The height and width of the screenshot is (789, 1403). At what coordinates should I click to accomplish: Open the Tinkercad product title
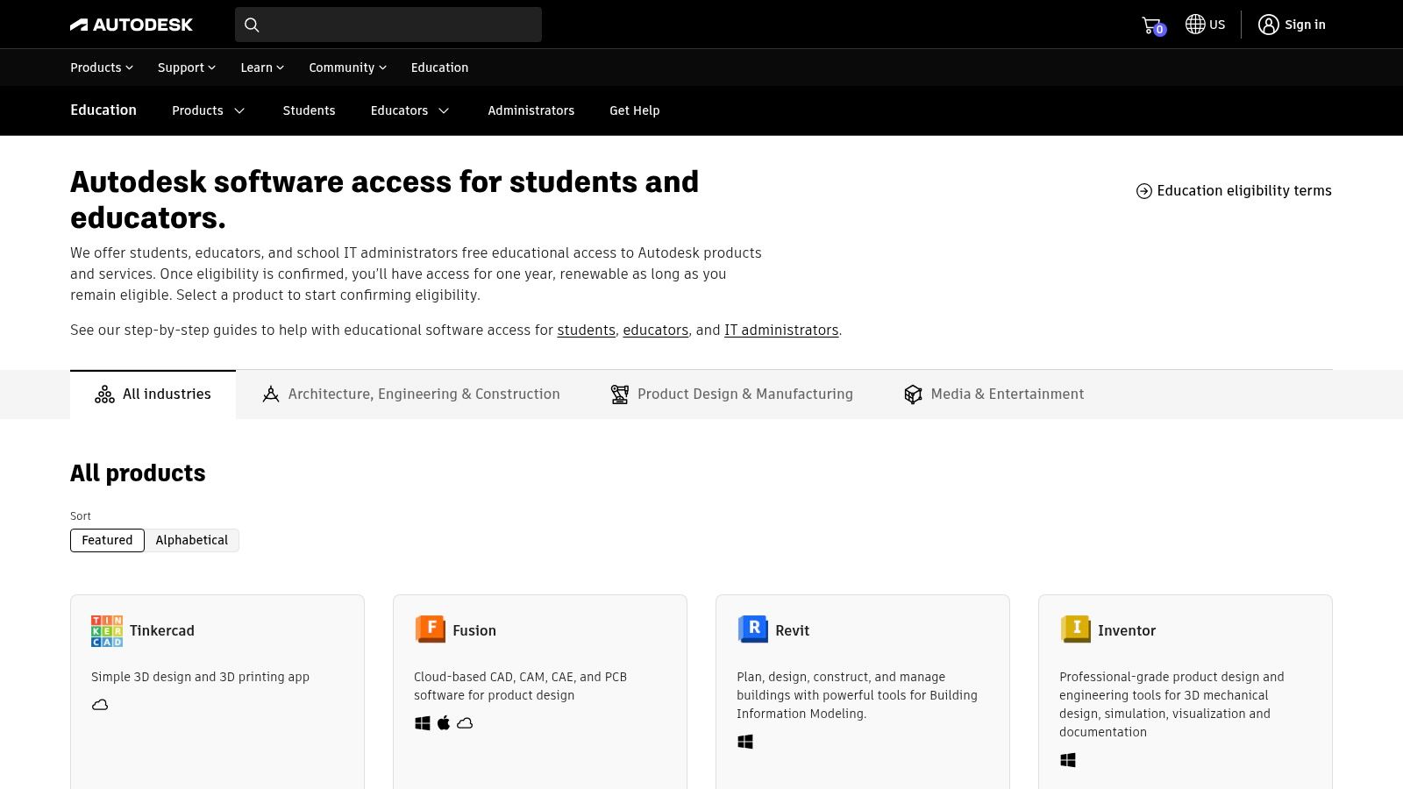162,630
